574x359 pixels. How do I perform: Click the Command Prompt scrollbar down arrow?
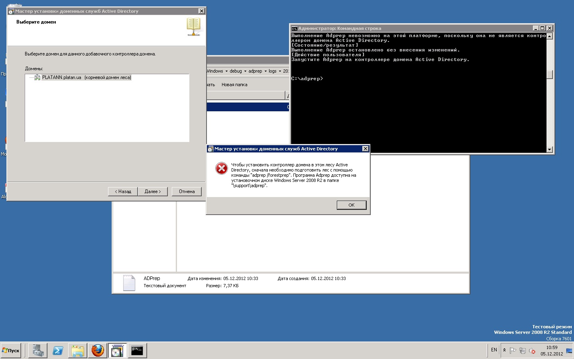[x=550, y=150]
